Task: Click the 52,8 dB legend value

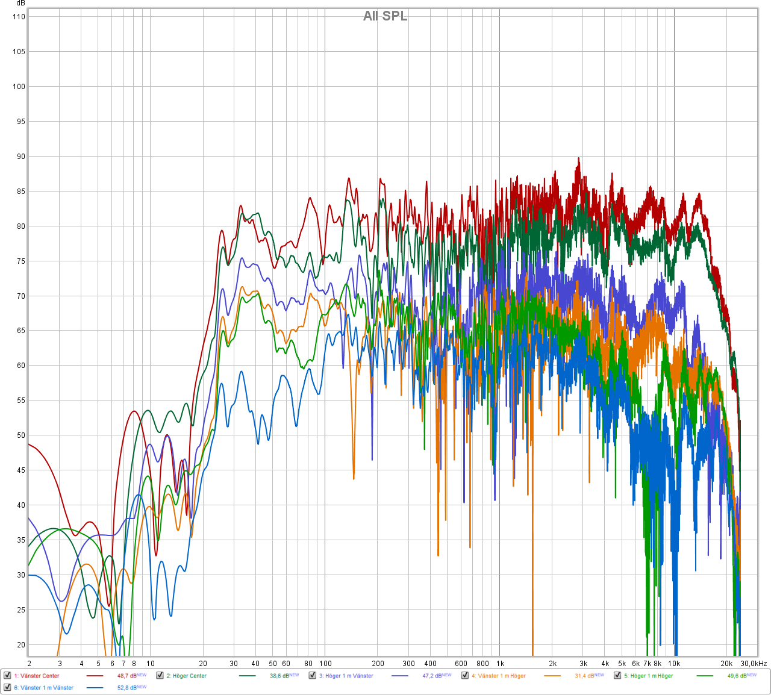Action: pyautogui.click(x=126, y=687)
